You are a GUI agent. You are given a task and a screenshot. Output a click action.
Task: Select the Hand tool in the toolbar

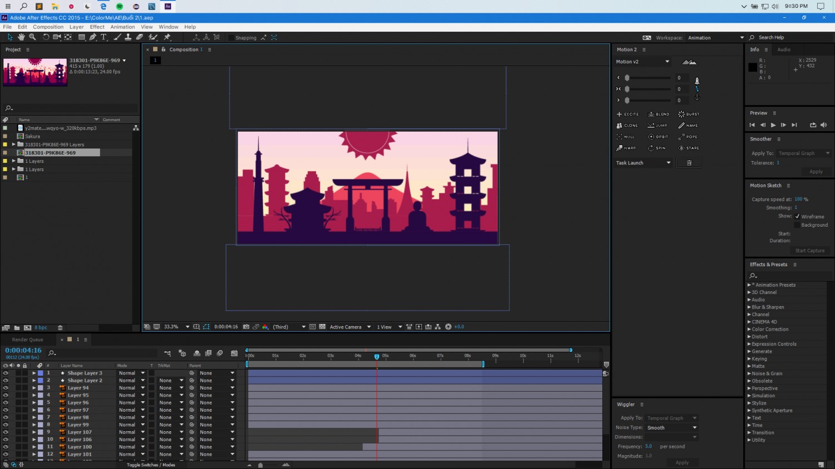[21, 37]
